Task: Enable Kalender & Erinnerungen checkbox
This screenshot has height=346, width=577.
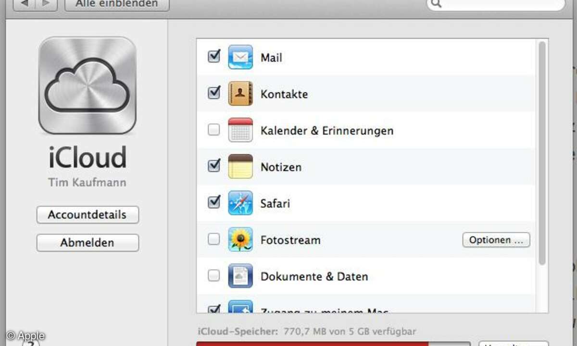Action: pos(214,130)
